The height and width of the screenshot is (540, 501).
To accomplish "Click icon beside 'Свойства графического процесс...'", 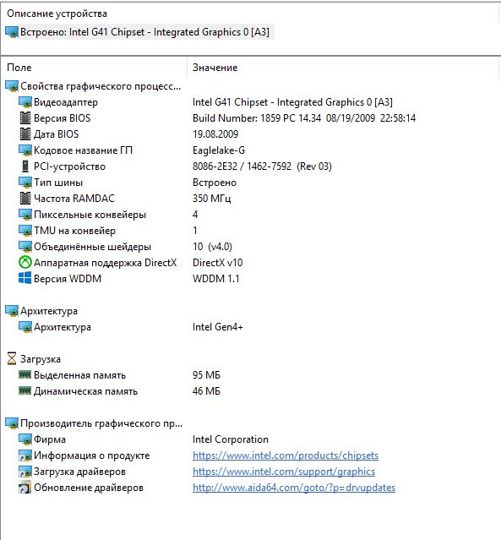I will (x=12, y=86).
